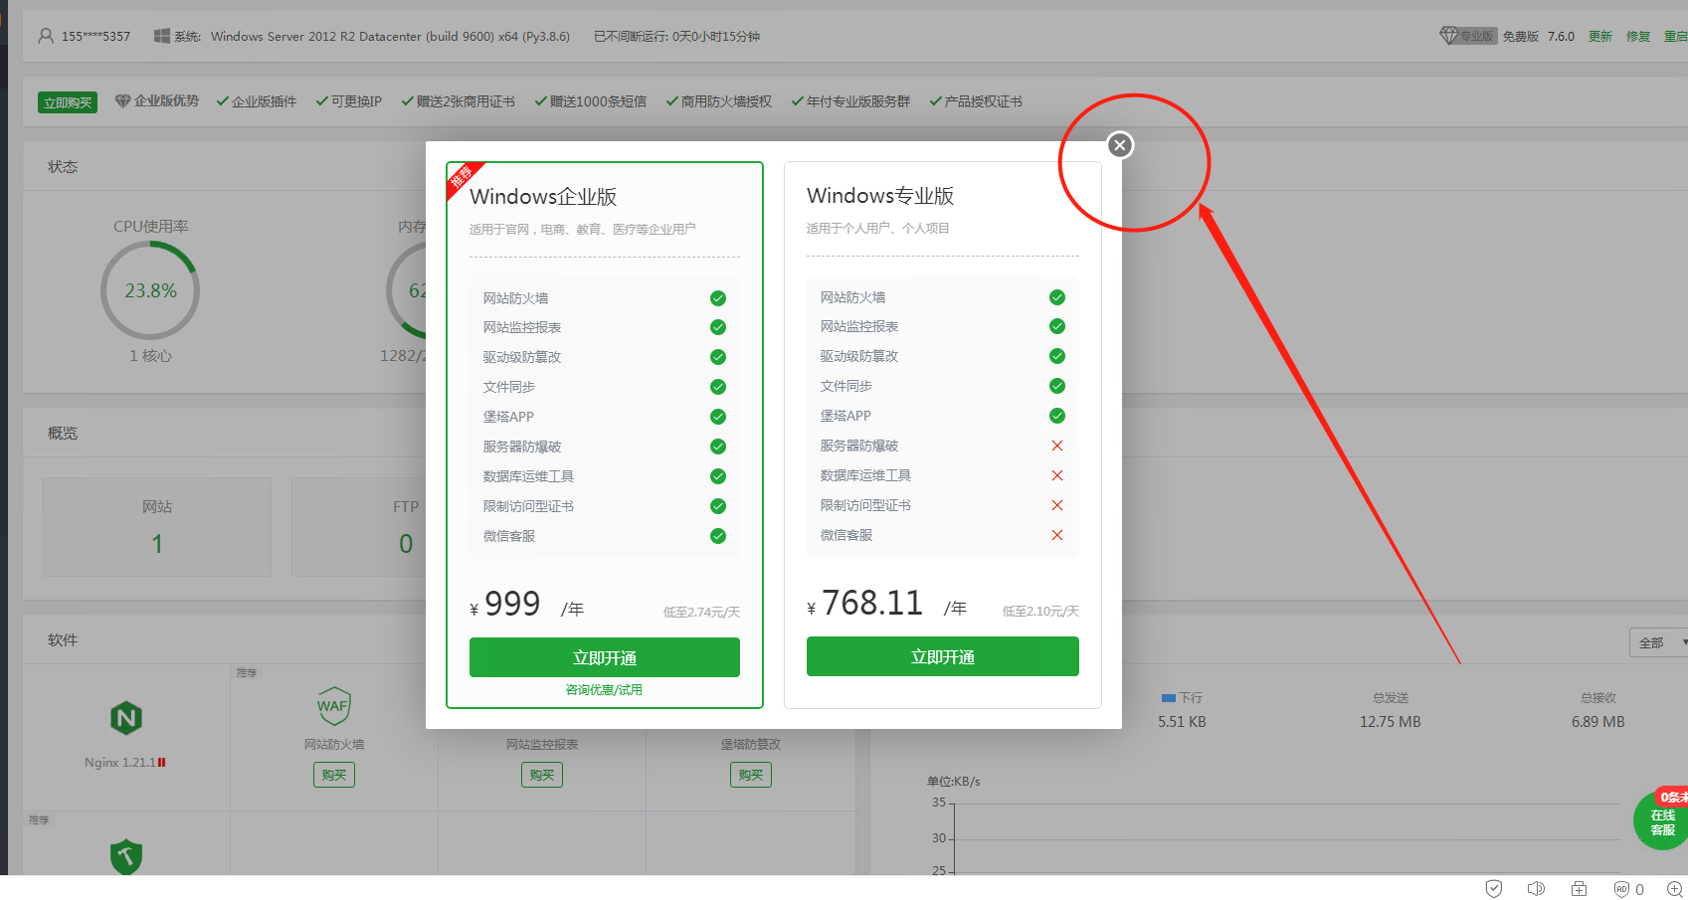
Task: Open the WAF 网站防火墙 shield icon
Action: coord(333,706)
